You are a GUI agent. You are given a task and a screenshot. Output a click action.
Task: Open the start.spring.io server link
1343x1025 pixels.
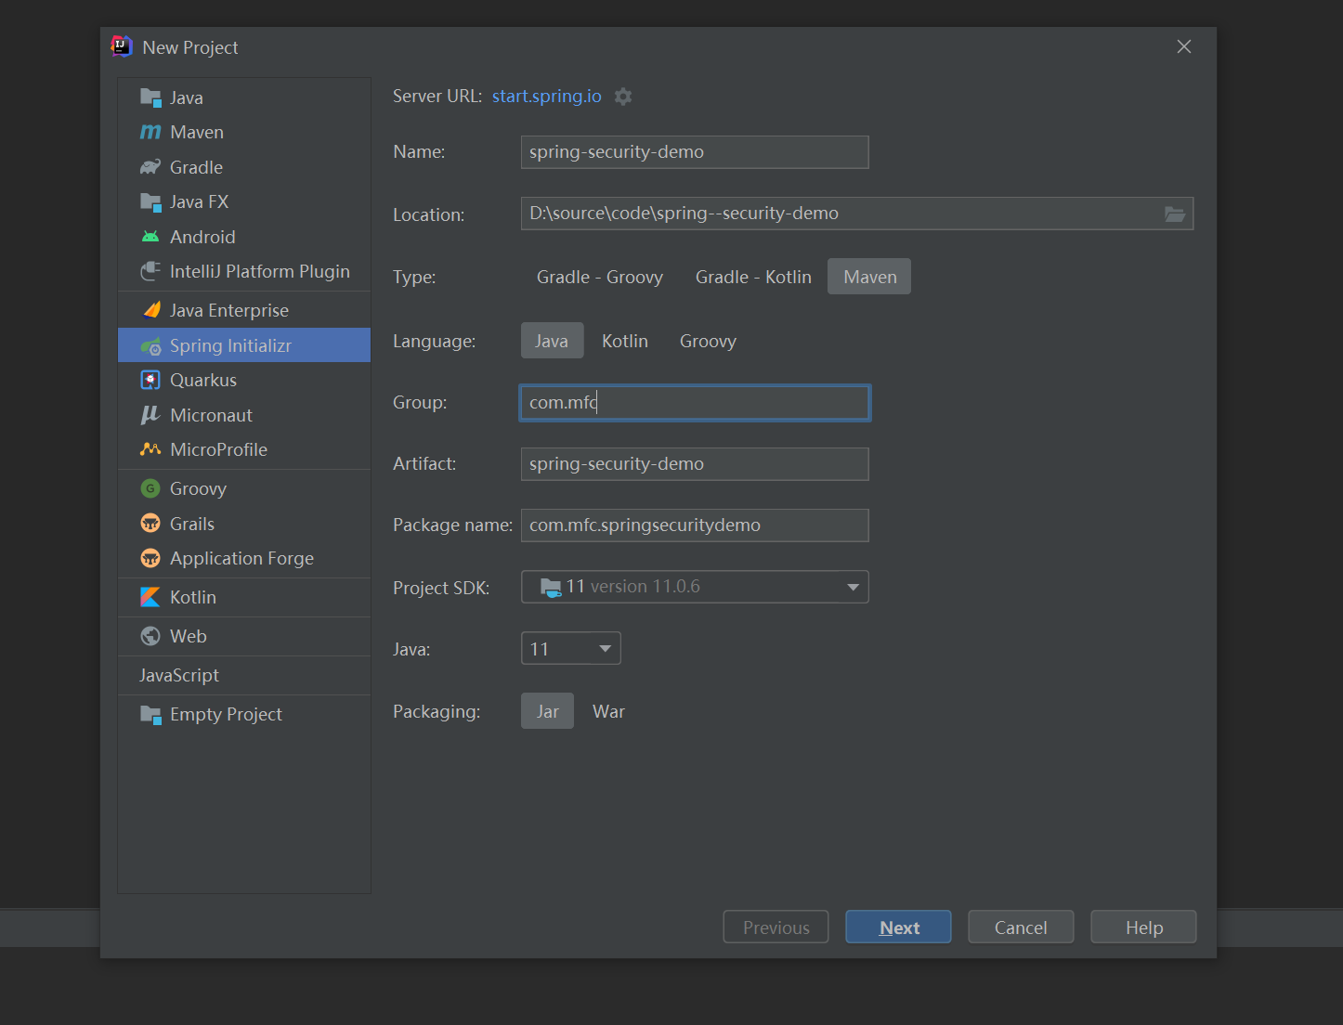pyautogui.click(x=547, y=96)
